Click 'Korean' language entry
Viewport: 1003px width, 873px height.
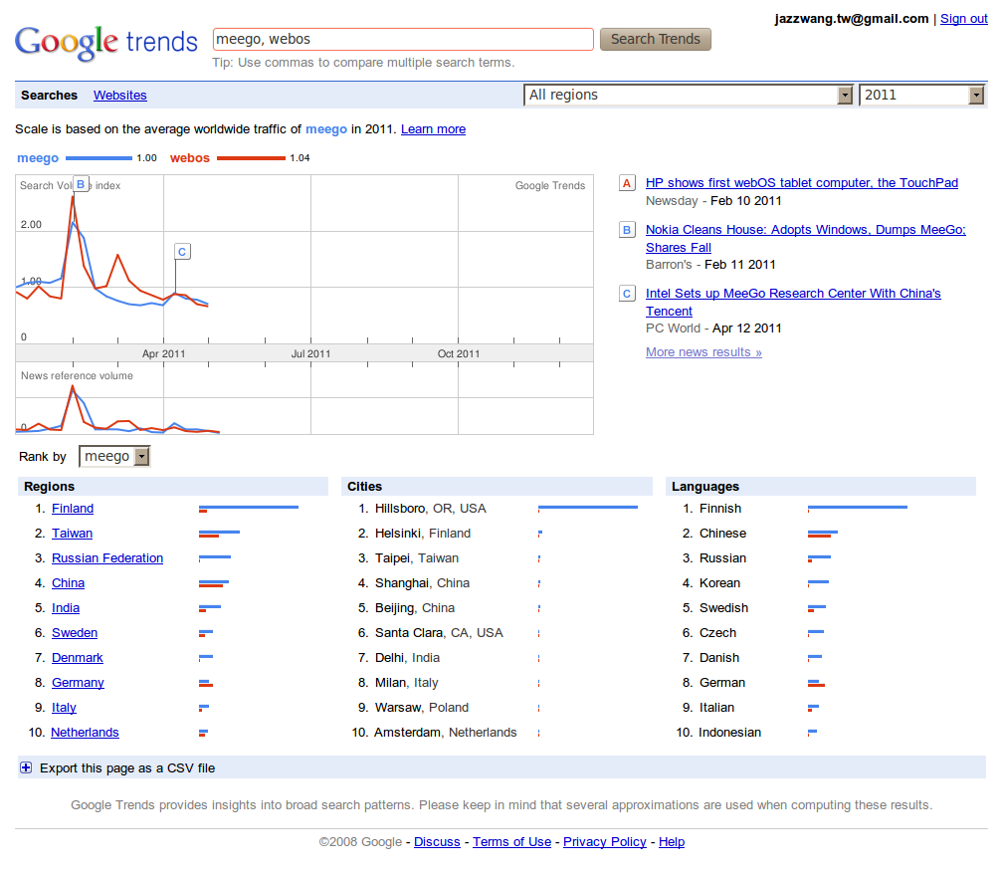(x=719, y=583)
